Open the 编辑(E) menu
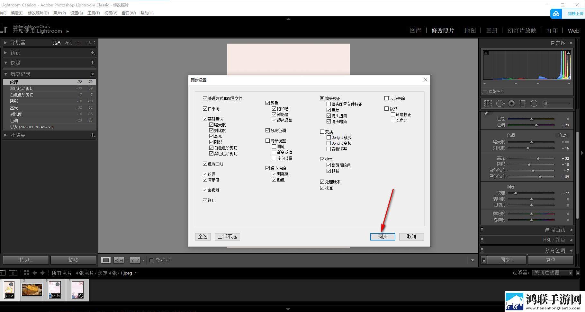 (x=17, y=13)
